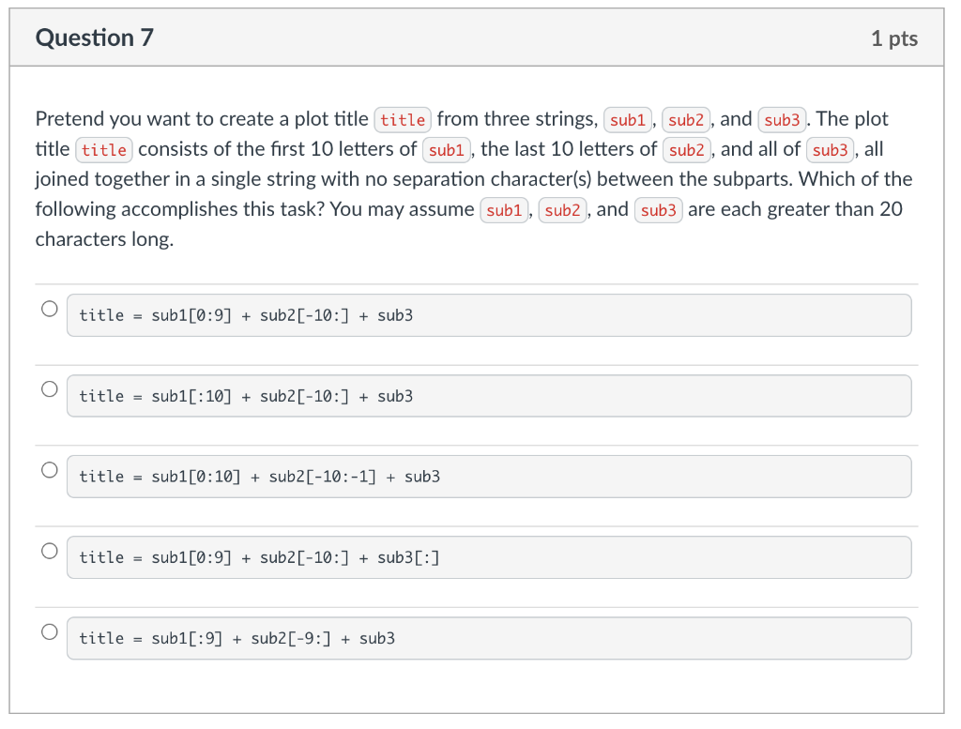Image resolution: width=961 pixels, height=729 pixels.
Task: Click the answer box with sub1[0:9] twice listed
Action: point(488,556)
